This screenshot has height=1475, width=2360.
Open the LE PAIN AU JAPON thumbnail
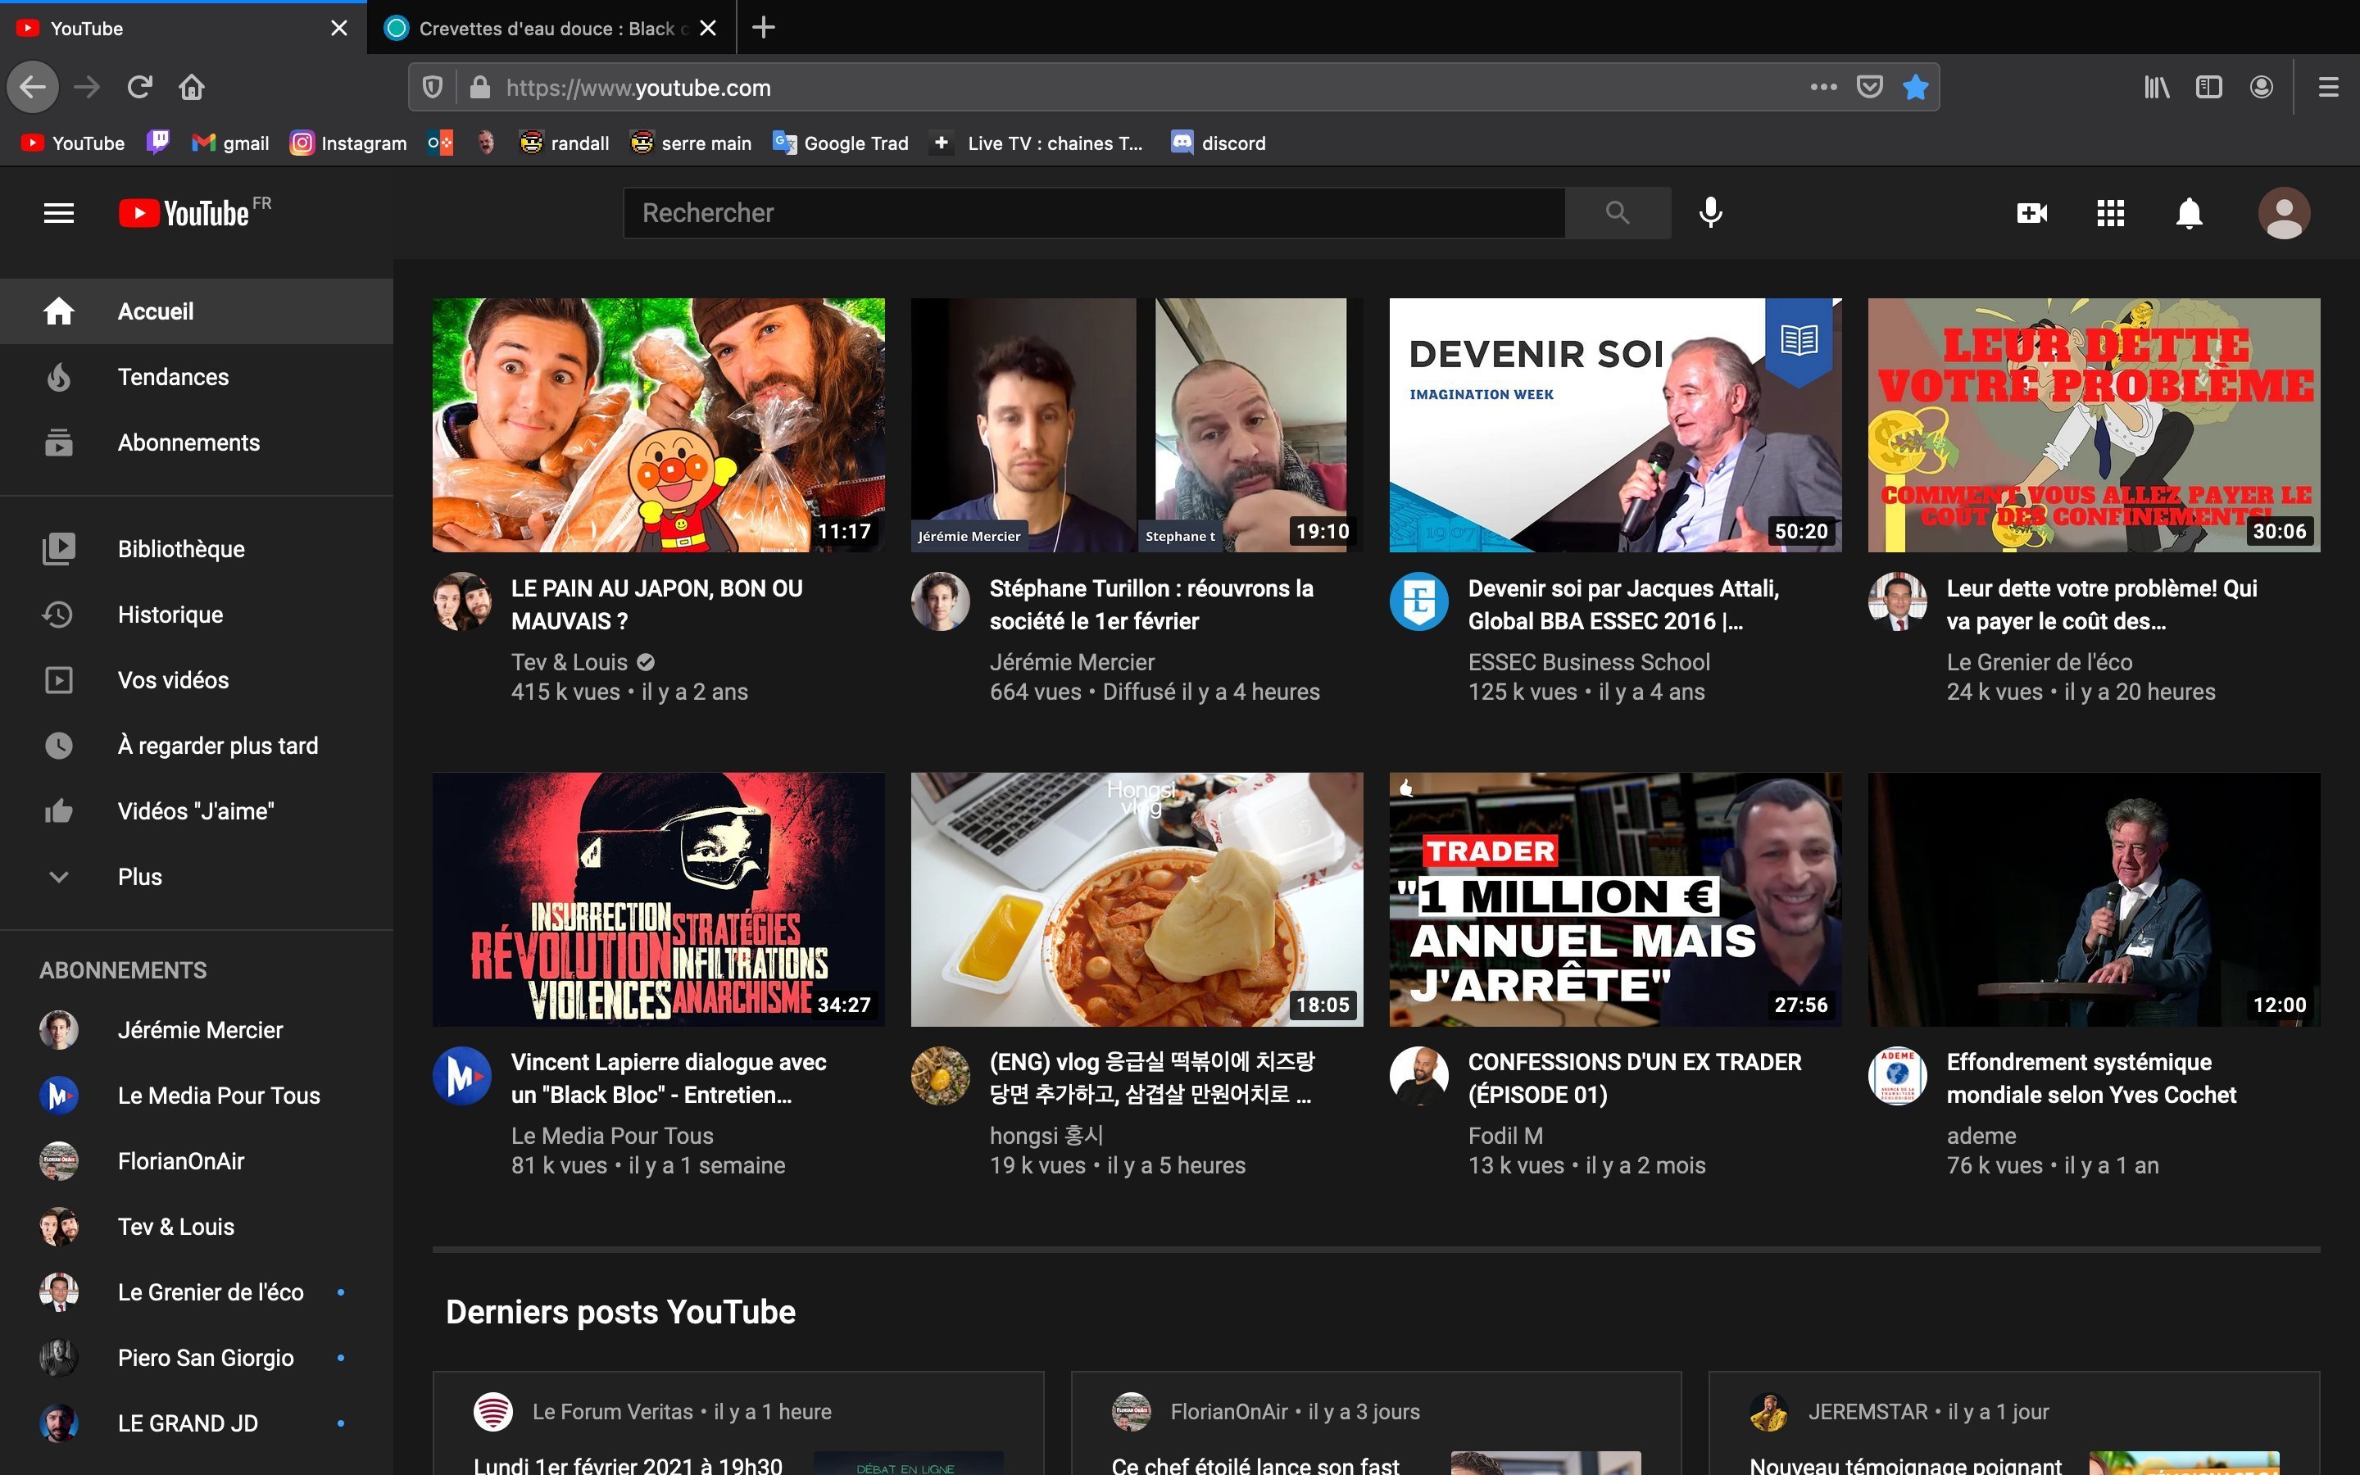point(658,424)
